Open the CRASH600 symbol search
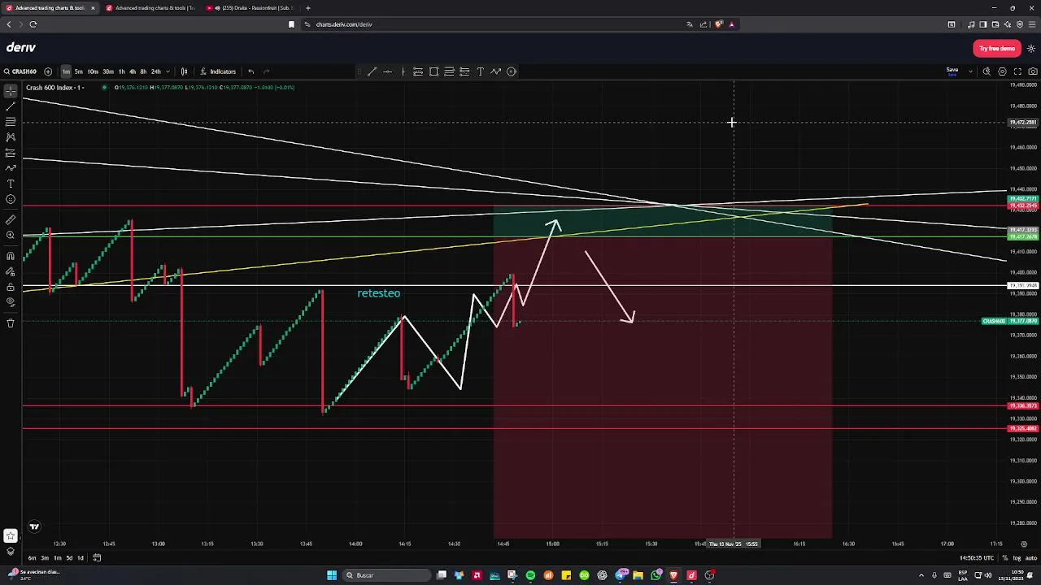This screenshot has width=1041, height=585. 20,71
